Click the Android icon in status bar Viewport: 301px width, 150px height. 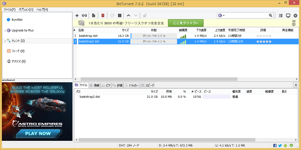tap(285, 145)
